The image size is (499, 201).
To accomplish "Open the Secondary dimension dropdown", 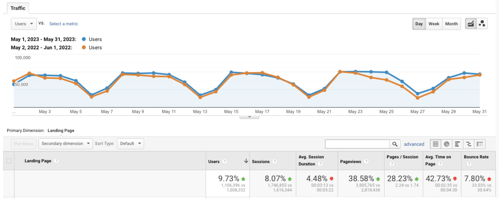I will pos(65,144).
